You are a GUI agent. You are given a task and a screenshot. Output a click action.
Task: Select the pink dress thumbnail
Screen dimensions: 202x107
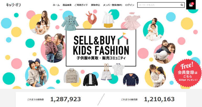click(132, 21)
